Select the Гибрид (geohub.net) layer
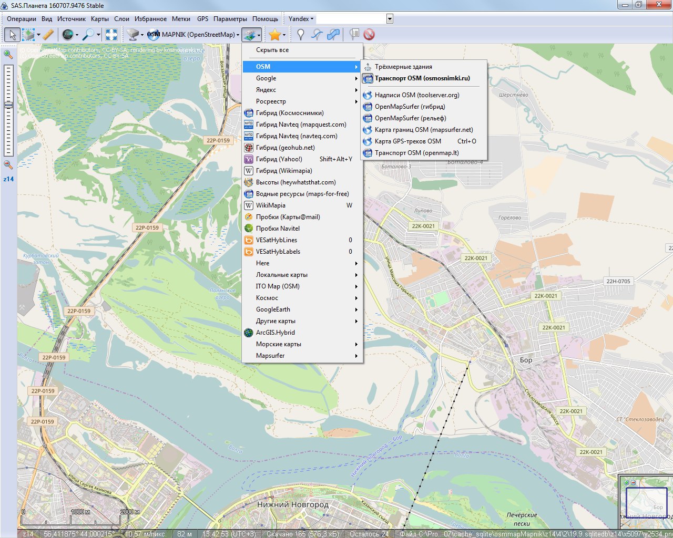This screenshot has width=673, height=538. click(302, 148)
